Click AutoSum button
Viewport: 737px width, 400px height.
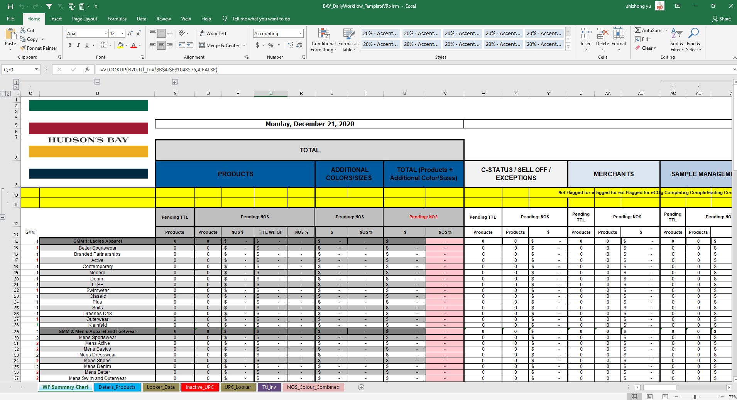pos(648,30)
